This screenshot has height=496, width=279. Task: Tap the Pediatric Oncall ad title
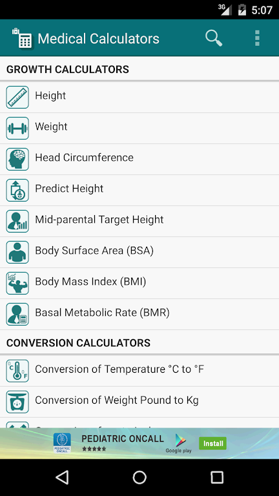pos(123,439)
